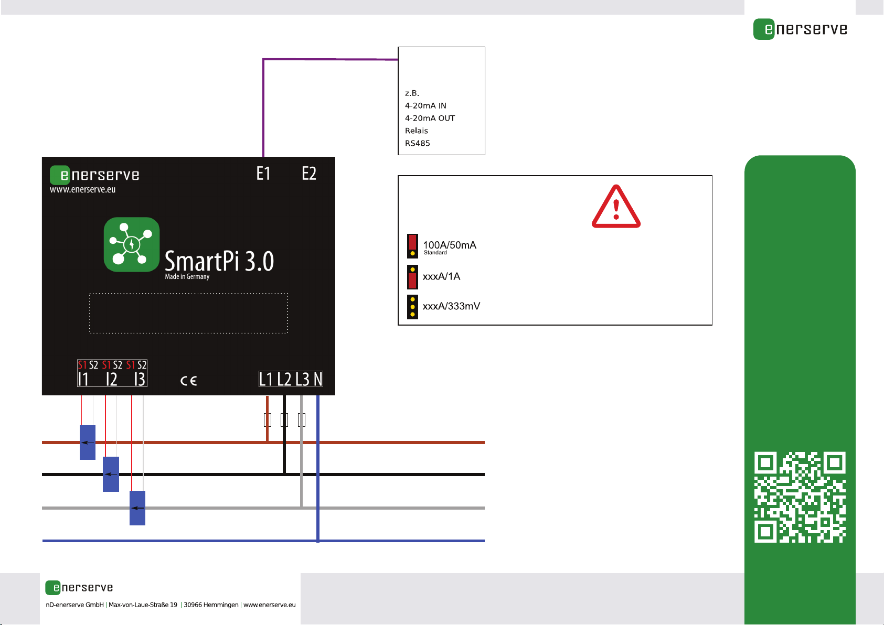The width and height of the screenshot is (884, 625).
Task: Click the I1 current input label
Action: [84, 379]
